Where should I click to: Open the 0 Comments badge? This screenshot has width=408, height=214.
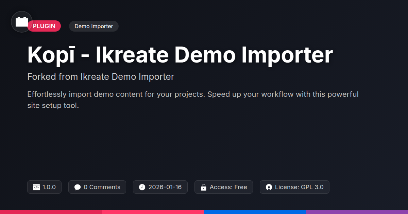tap(97, 187)
